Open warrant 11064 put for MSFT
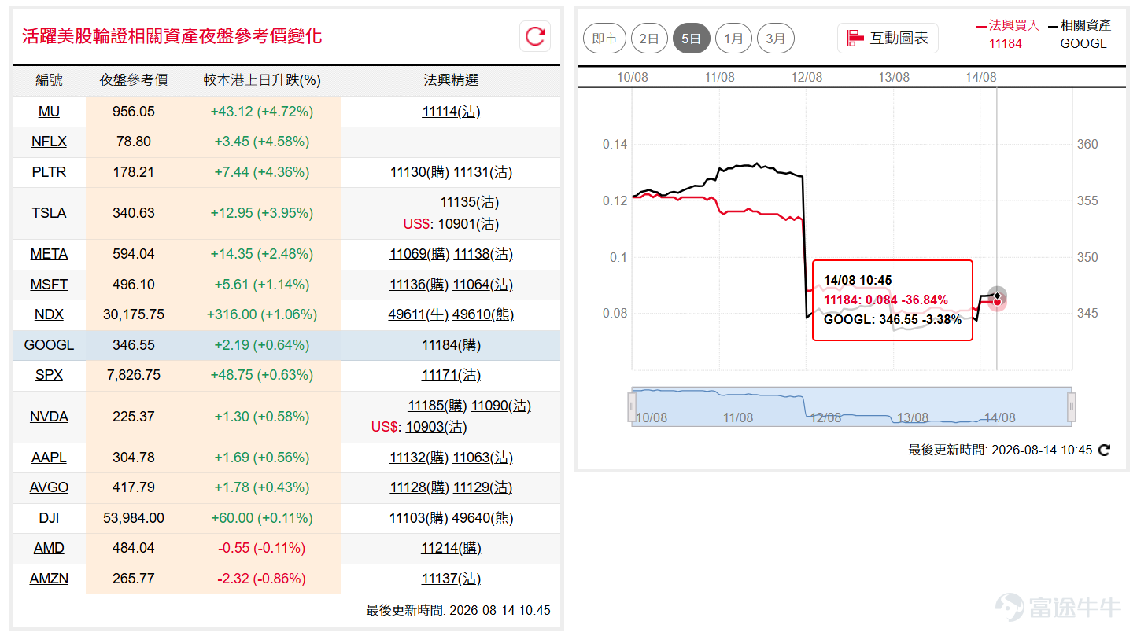Image resolution: width=1137 pixels, height=636 pixels. 483,285
